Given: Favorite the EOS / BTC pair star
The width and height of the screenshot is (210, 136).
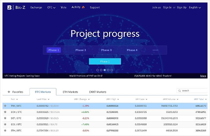Looking at the screenshot, I should [x=5, y=124].
